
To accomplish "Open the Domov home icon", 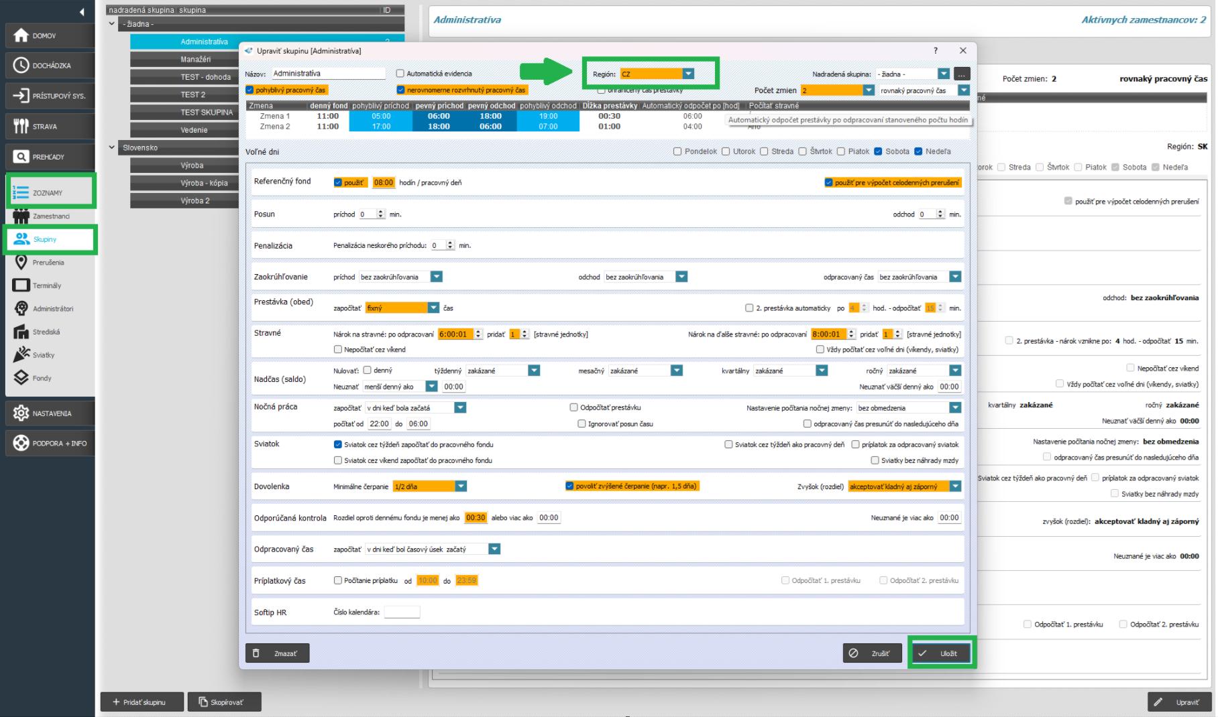I will click(21, 36).
